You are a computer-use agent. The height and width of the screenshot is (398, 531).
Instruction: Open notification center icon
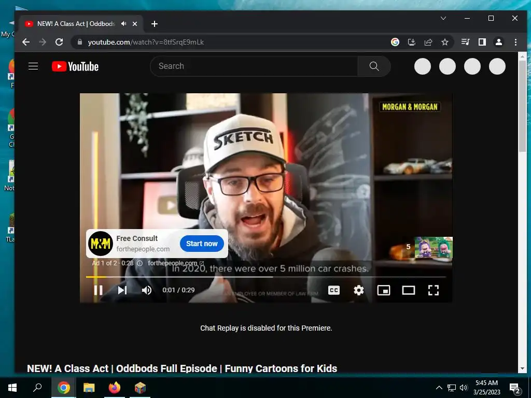[x=514, y=388]
